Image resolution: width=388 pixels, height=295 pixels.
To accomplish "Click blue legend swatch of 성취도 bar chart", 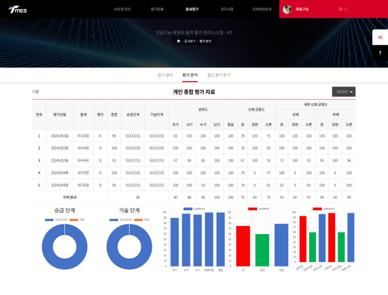I will tap(188, 209).
